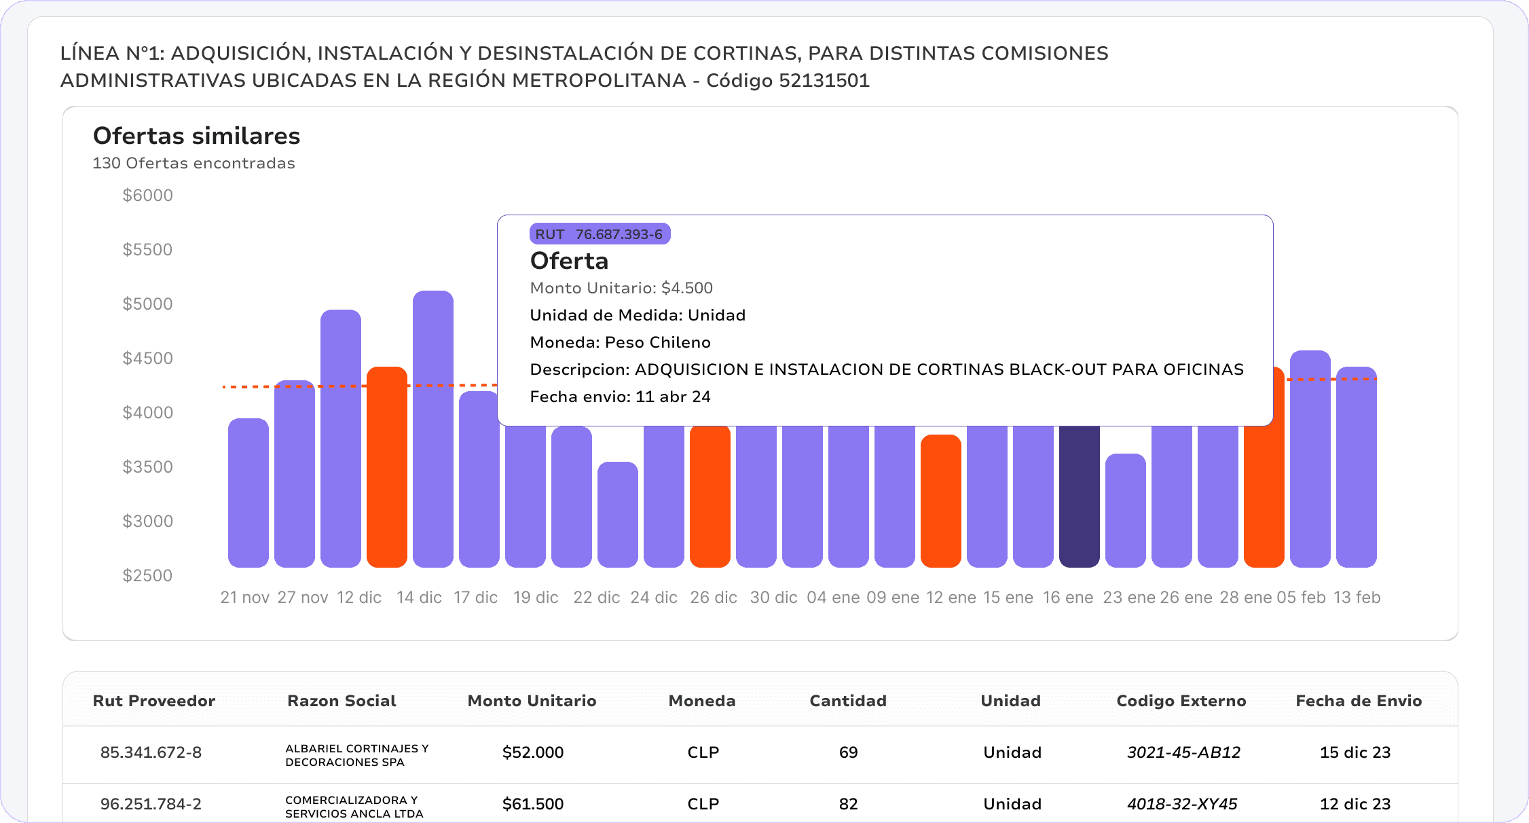Click the $61.500 unit amount cell

[x=533, y=804]
